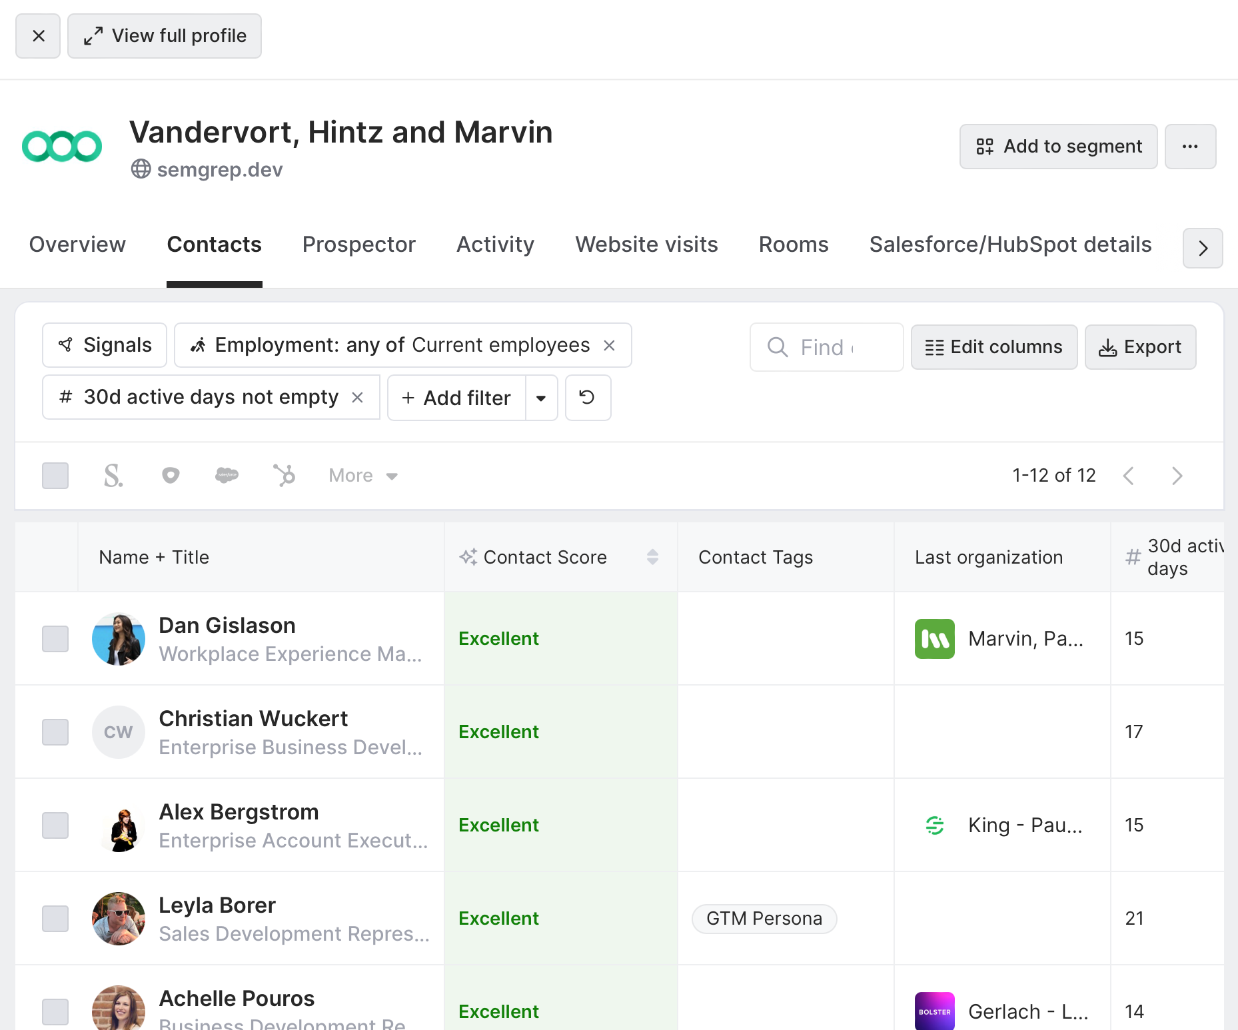
Task: Open the three-dot more options menu
Action: (x=1190, y=147)
